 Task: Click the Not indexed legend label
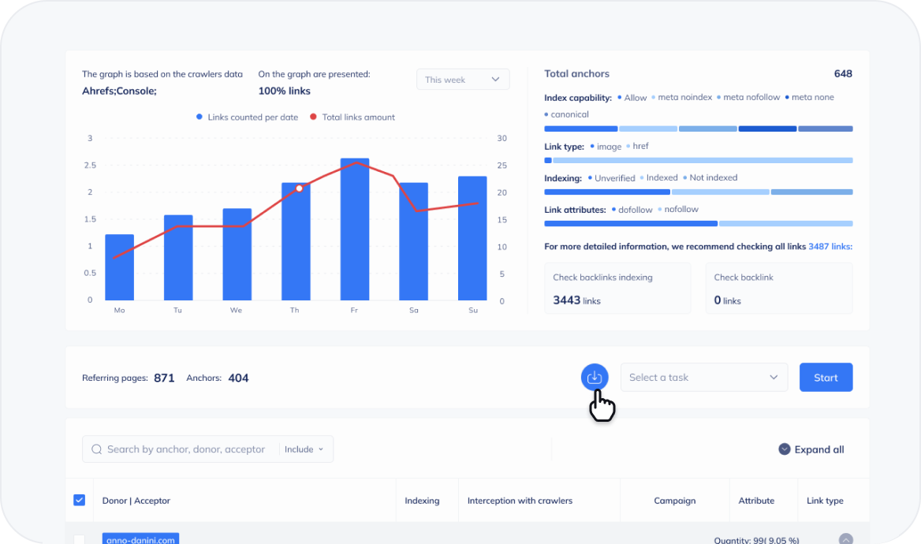pos(713,177)
